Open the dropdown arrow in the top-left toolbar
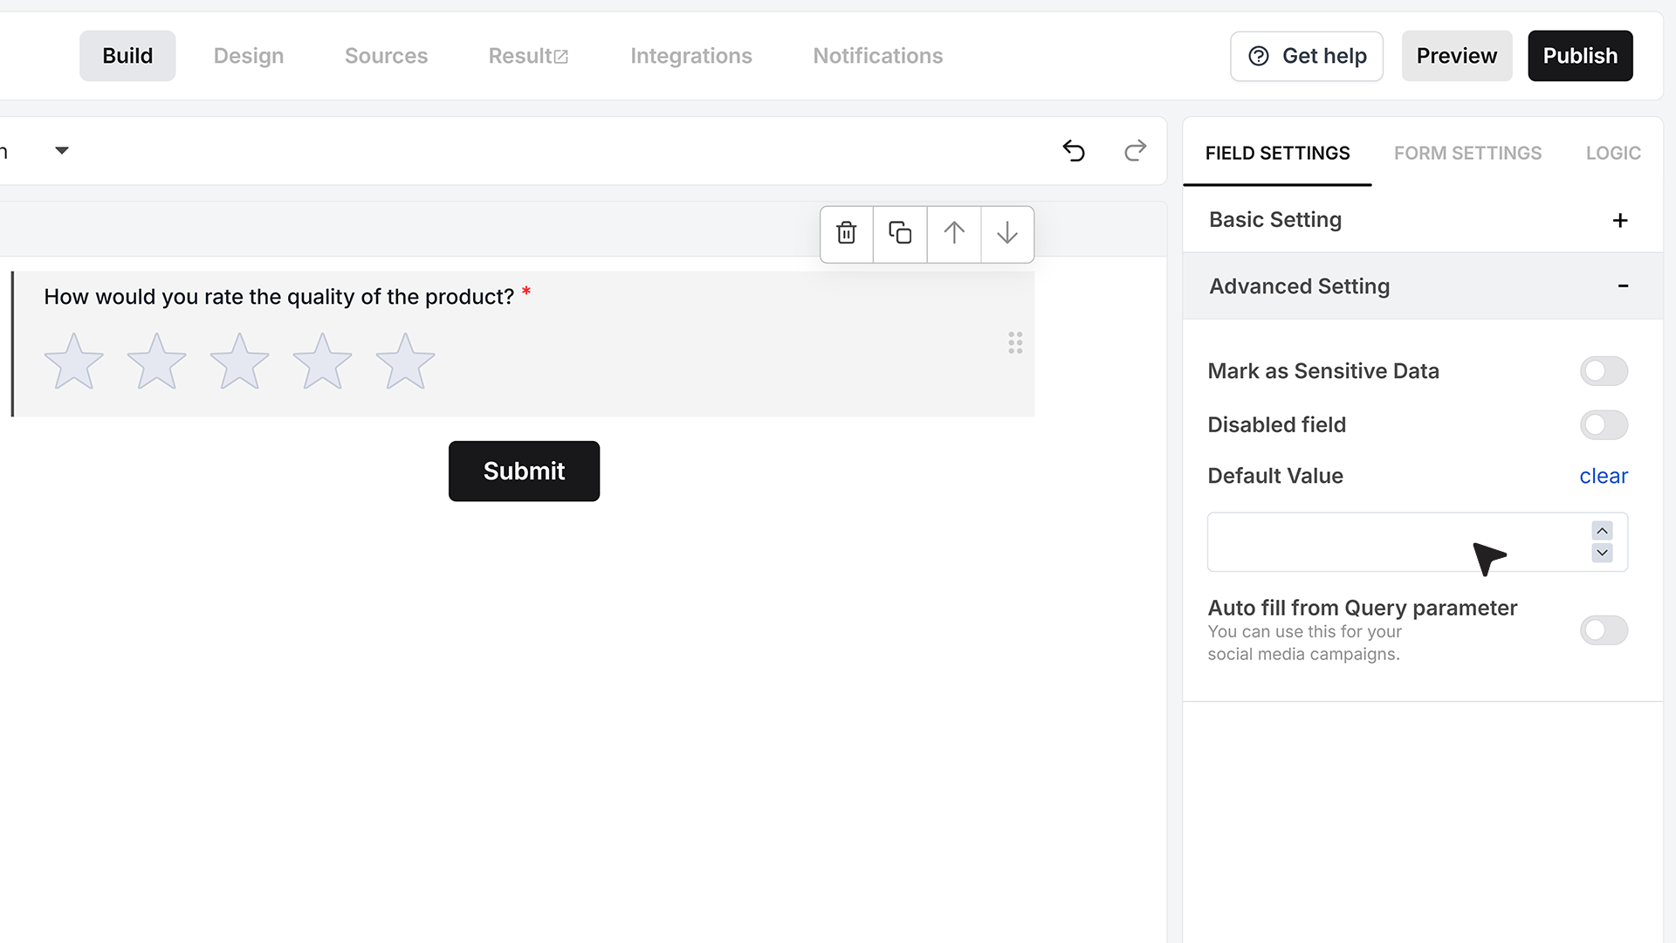This screenshot has height=943, width=1676. 62,150
